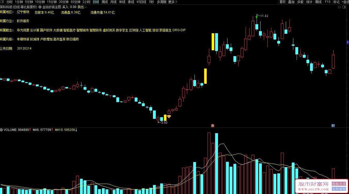Click the panel layout icon beside 分时
349x194 pixels.
[x=3, y=2]
